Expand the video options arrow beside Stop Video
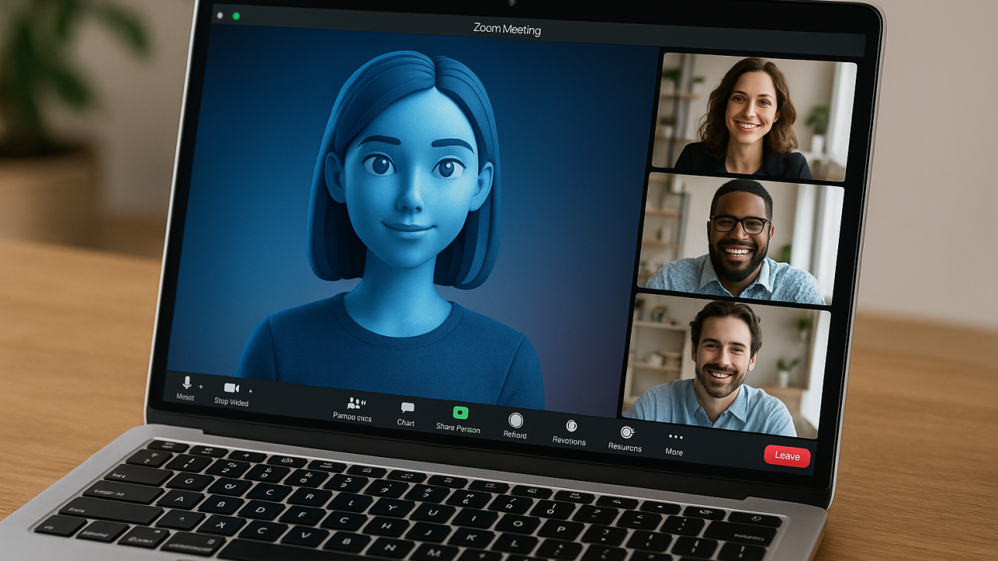 tap(250, 391)
